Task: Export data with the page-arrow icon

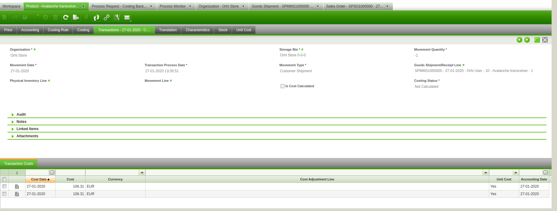Action: tap(76, 17)
